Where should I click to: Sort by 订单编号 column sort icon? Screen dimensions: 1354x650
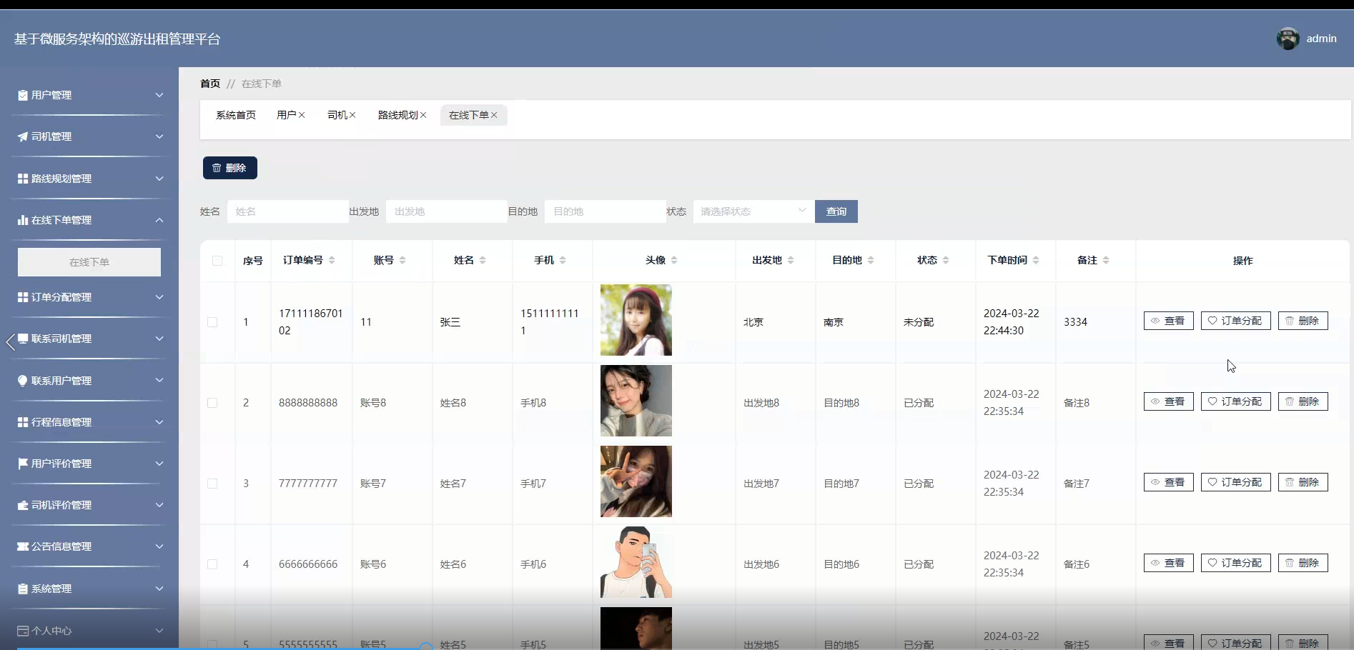(x=332, y=260)
